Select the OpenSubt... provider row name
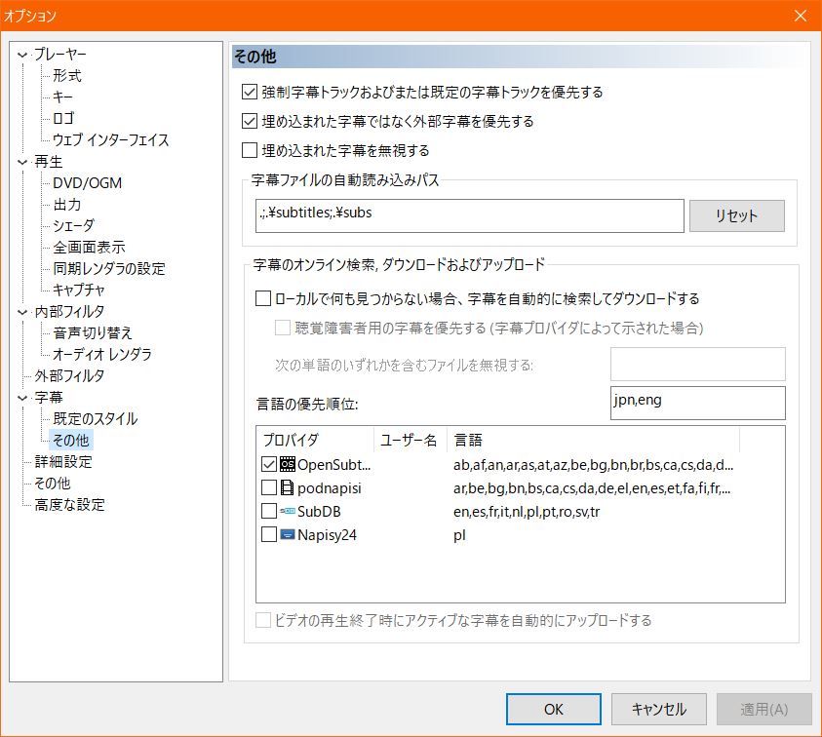 pyautogui.click(x=333, y=464)
